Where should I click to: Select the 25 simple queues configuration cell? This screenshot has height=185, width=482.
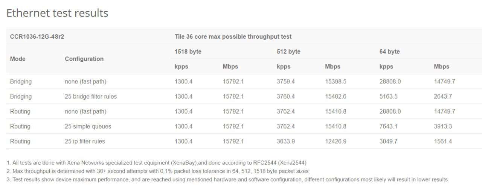pos(88,126)
